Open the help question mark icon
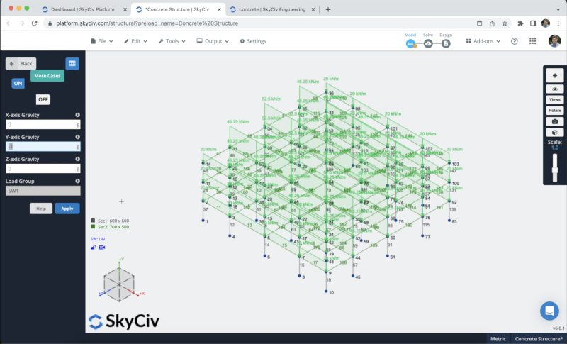 pyautogui.click(x=515, y=41)
